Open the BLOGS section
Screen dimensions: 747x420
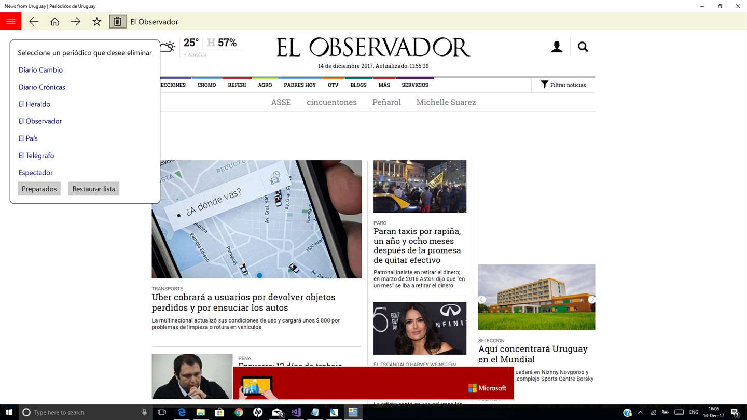(358, 85)
